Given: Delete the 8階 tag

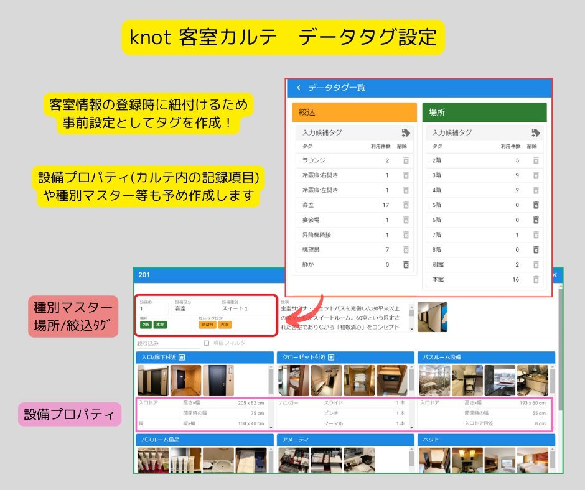Looking at the screenshot, I should [536, 250].
